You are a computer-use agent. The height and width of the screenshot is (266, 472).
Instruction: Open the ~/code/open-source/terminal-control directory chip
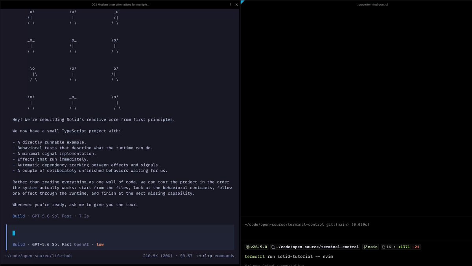[x=315, y=247]
